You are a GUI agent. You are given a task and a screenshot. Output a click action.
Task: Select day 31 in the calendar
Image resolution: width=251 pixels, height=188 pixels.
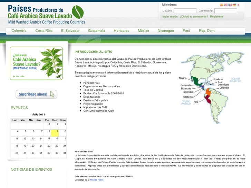[x=63, y=155]
